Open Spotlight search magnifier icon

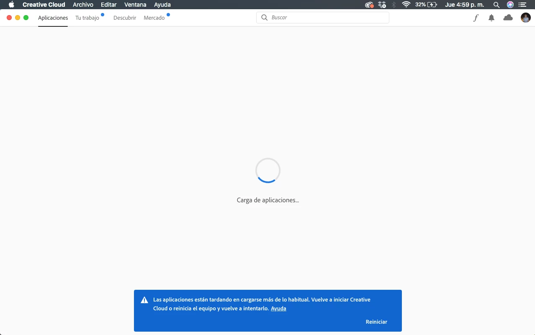coord(496,5)
